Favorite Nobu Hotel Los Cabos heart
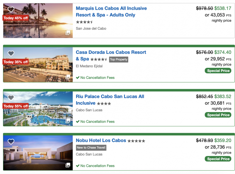This screenshot has height=174, width=235. coord(11,142)
